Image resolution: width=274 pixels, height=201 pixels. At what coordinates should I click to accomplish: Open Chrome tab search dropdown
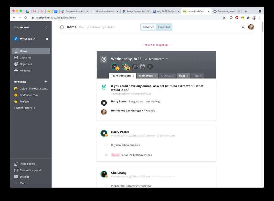pos(260,11)
